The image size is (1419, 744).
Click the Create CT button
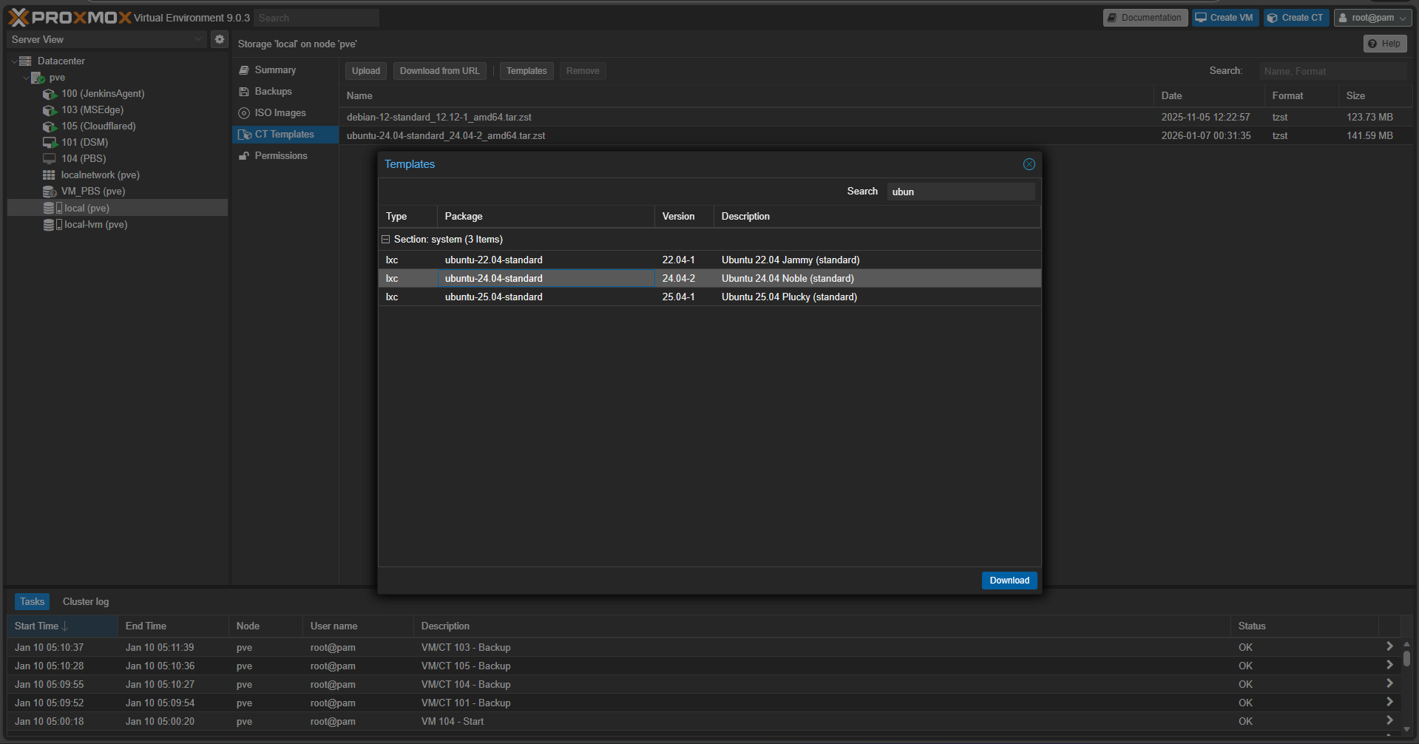coord(1296,18)
